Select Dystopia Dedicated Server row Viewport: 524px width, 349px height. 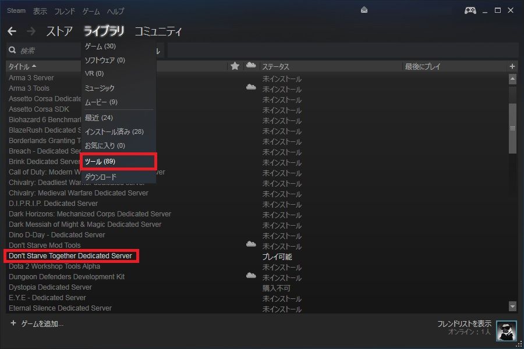coord(50,287)
